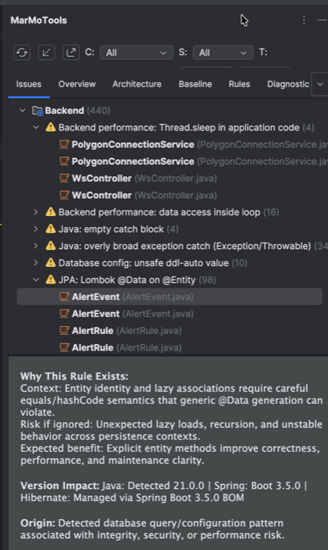Switch to the Overview tab

pos(77,84)
